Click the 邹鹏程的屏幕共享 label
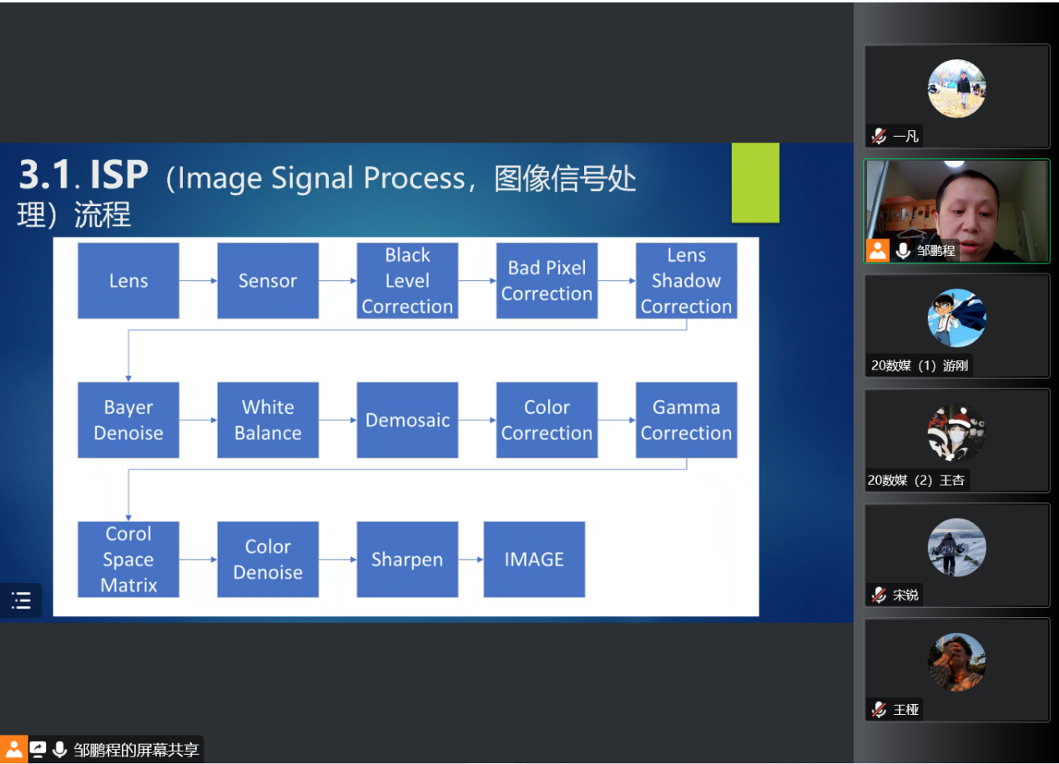 [136, 749]
